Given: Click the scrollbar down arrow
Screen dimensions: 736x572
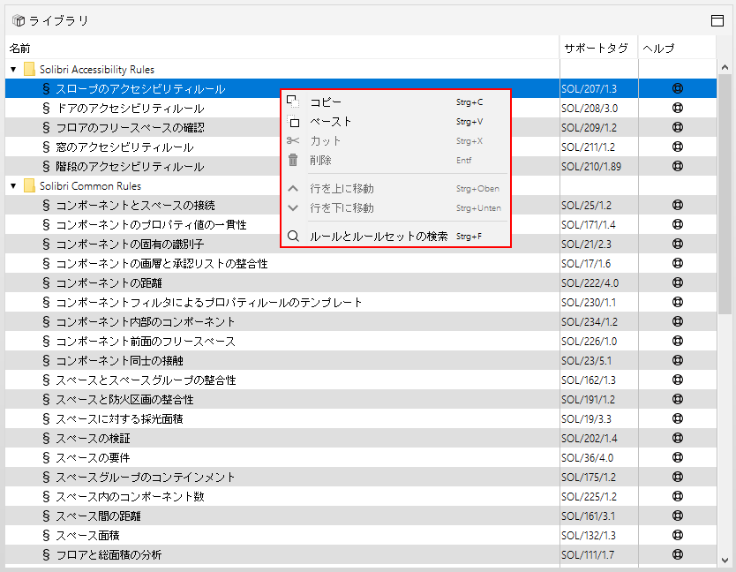Looking at the screenshot, I should click(725, 560).
